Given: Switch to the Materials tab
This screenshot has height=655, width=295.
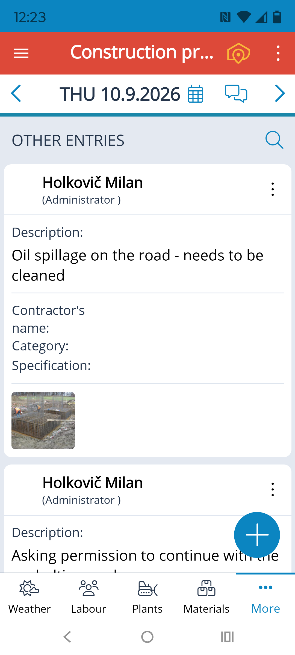Looking at the screenshot, I should [206, 598].
